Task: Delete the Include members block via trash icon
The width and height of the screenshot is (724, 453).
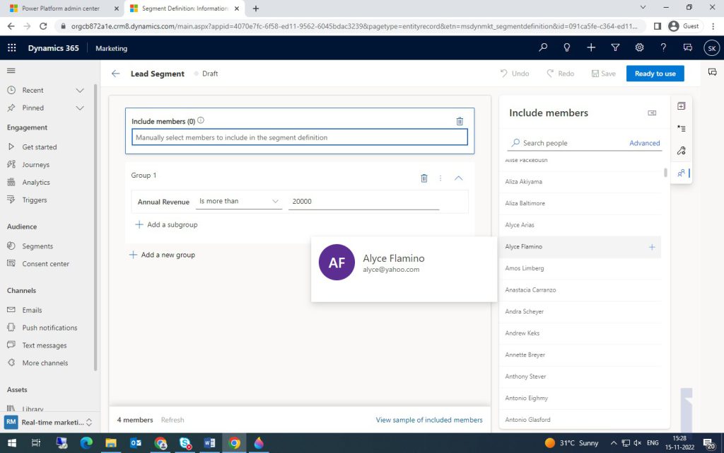Action: coord(460,121)
